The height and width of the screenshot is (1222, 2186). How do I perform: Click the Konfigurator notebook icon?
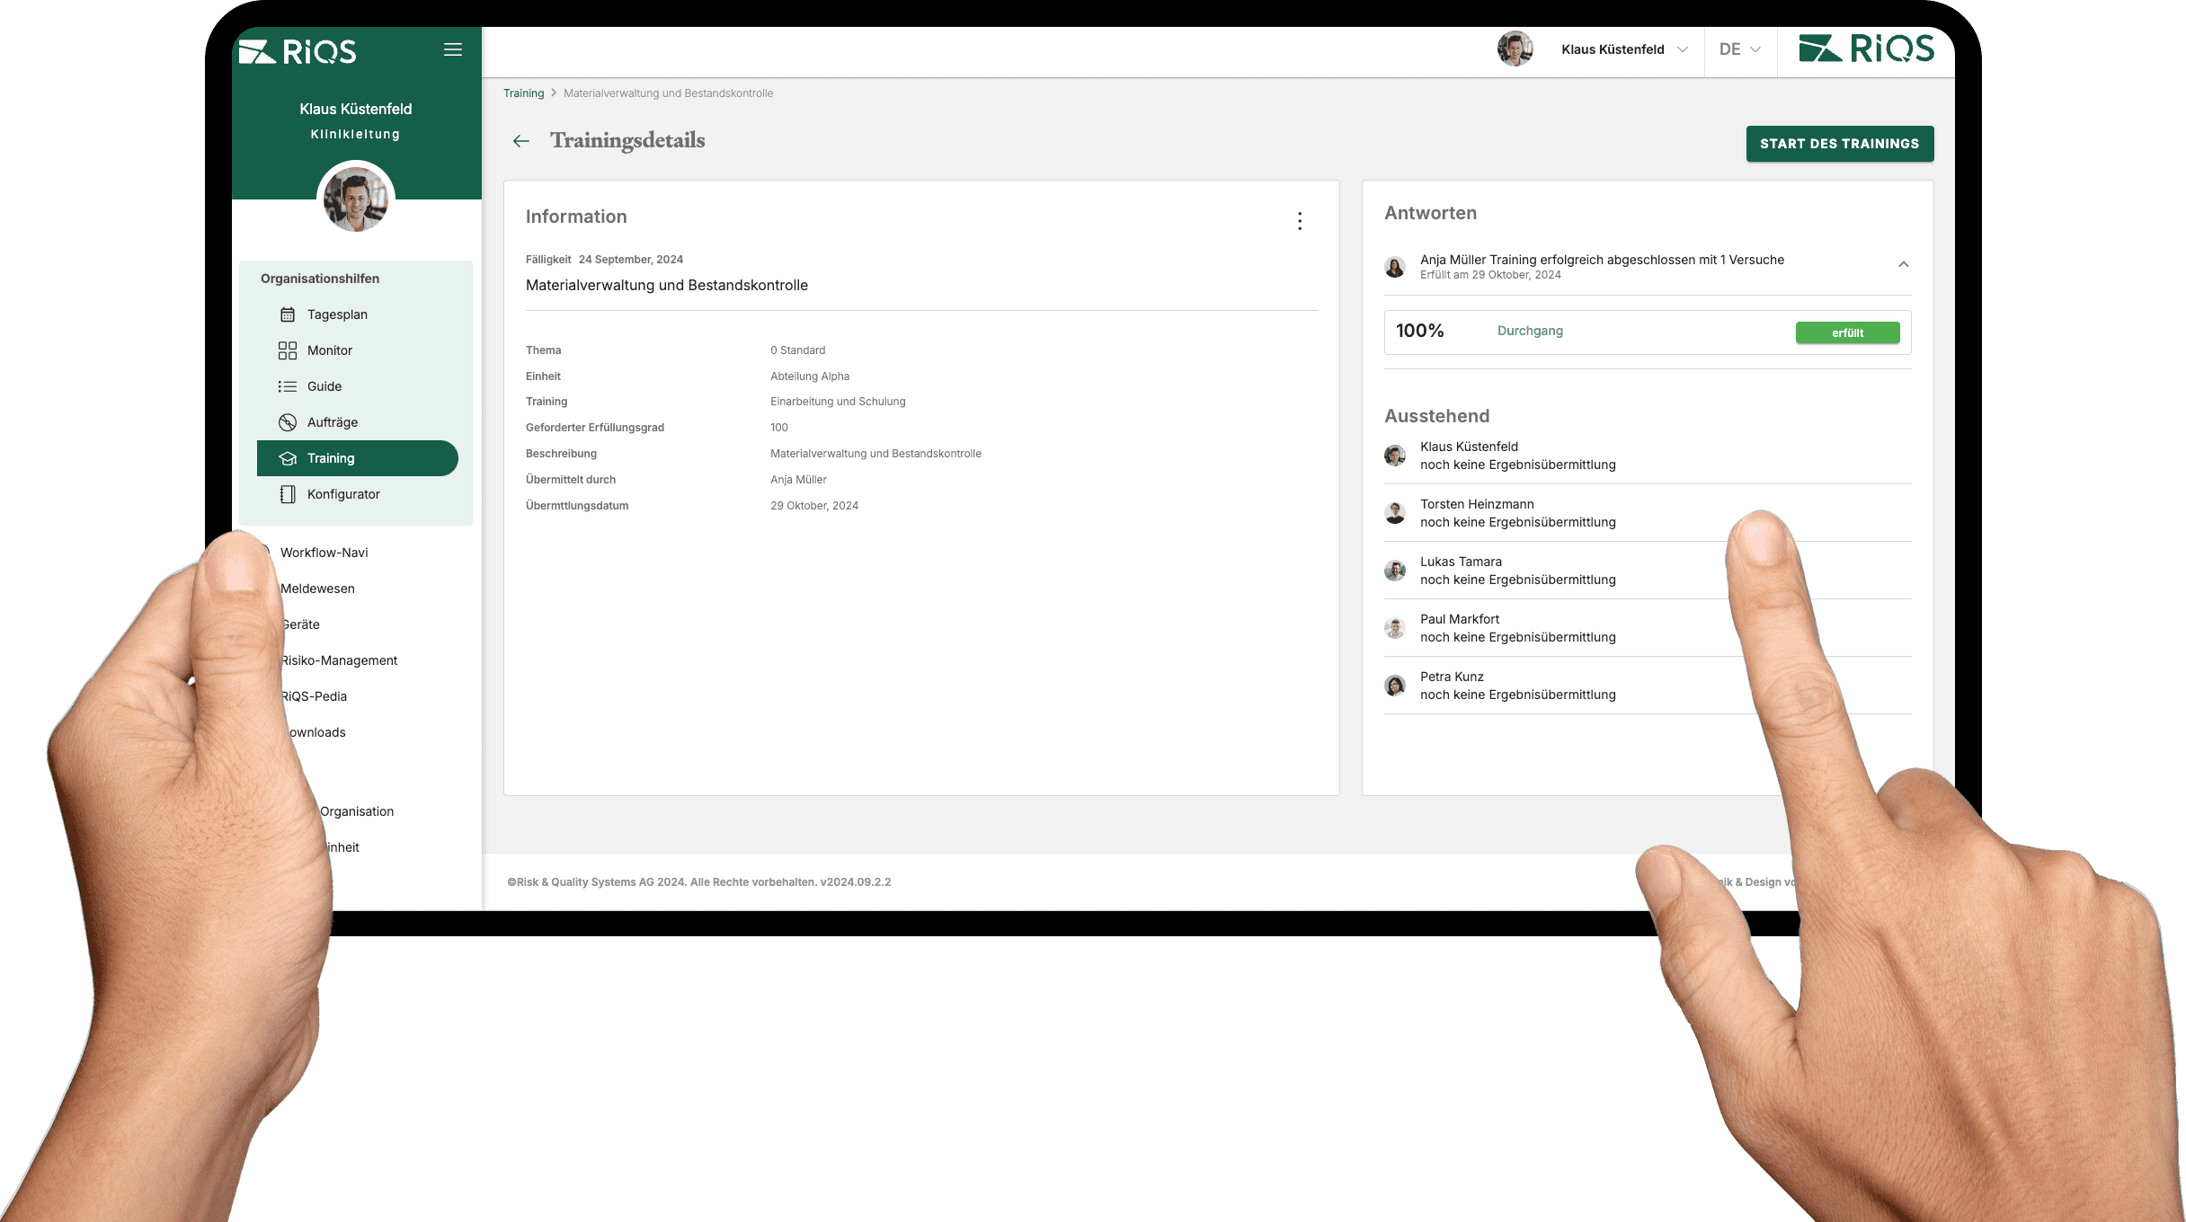click(x=288, y=494)
